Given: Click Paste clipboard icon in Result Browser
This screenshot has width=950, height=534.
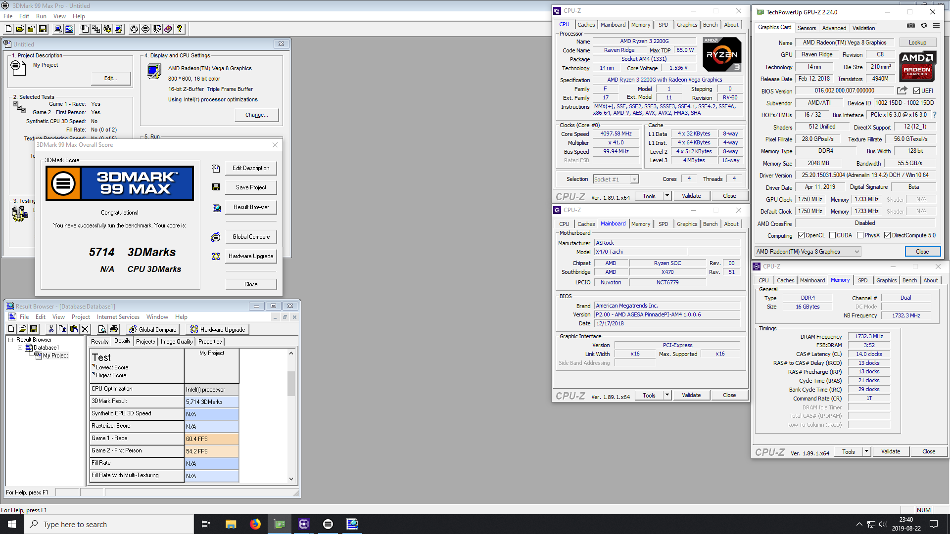Looking at the screenshot, I should tap(74, 329).
